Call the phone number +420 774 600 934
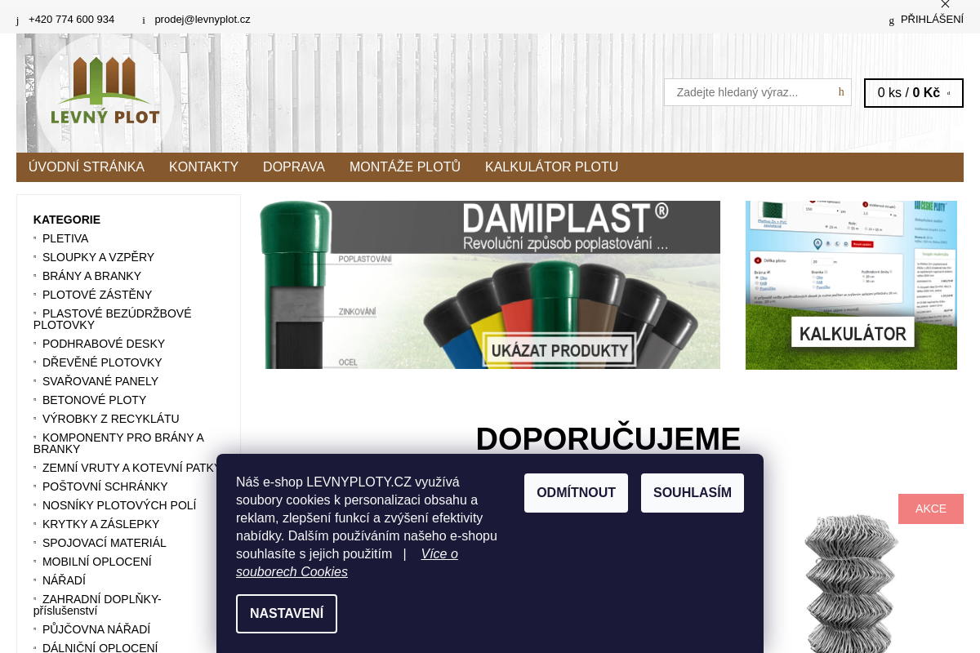The height and width of the screenshot is (653, 980). point(71,20)
